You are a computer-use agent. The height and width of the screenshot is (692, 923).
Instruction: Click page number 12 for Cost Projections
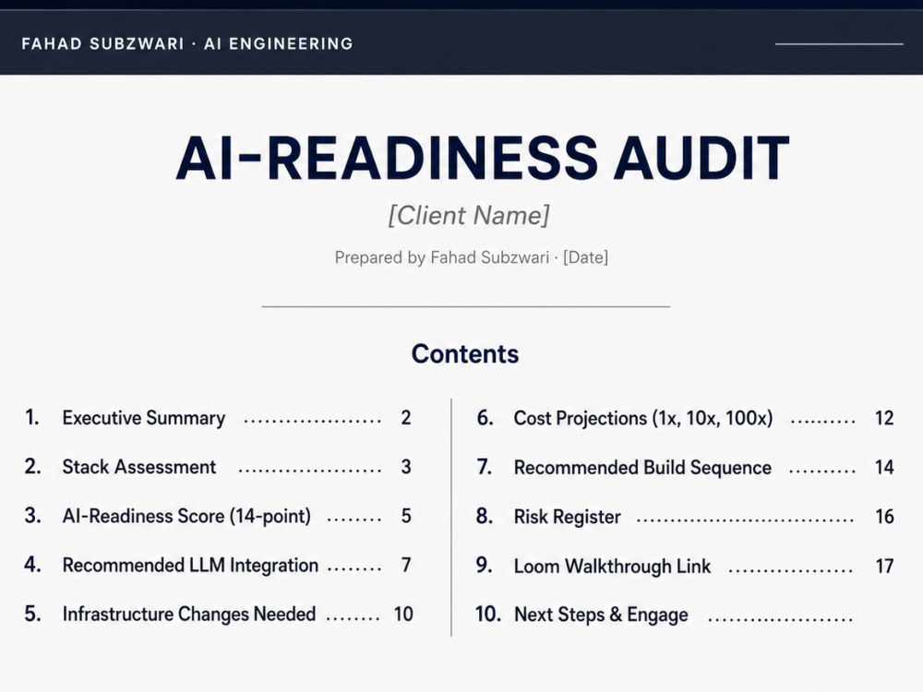(884, 418)
